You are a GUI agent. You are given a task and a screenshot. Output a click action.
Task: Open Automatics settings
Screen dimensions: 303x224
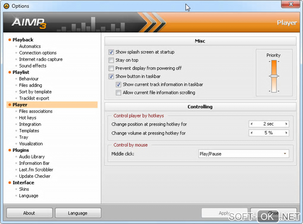tap(30, 46)
